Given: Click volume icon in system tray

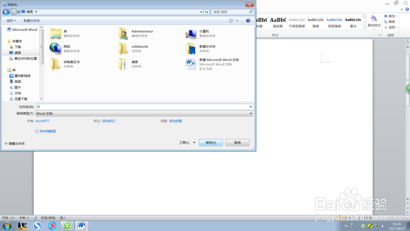Looking at the screenshot, I should (383, 226).
